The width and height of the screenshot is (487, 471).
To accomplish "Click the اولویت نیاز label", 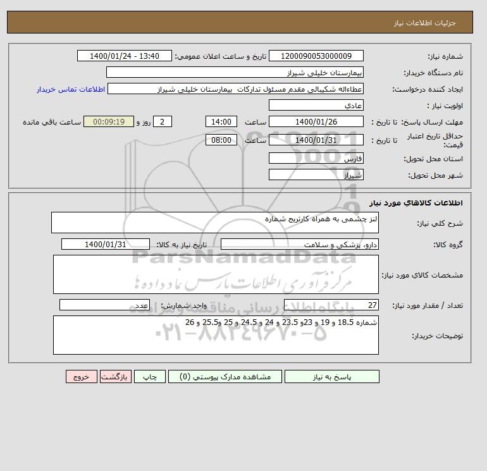I will coord(445,106).
